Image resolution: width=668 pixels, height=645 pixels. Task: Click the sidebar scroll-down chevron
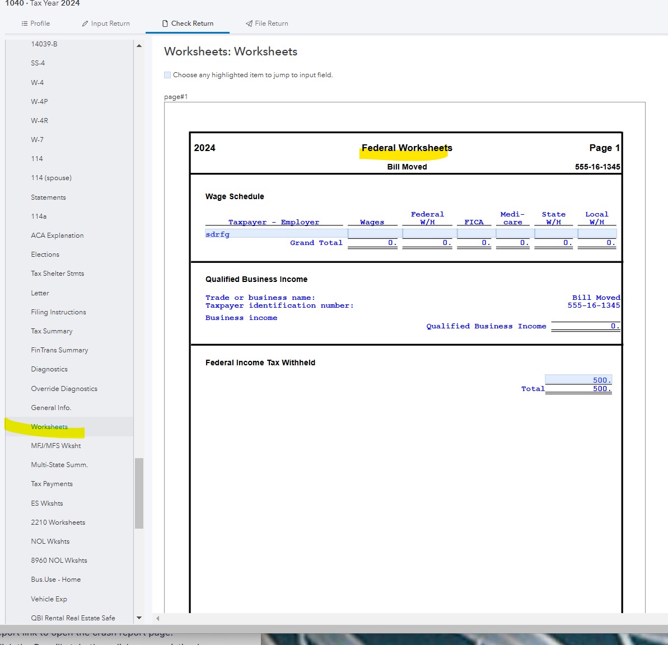click(x=139, y=618)
